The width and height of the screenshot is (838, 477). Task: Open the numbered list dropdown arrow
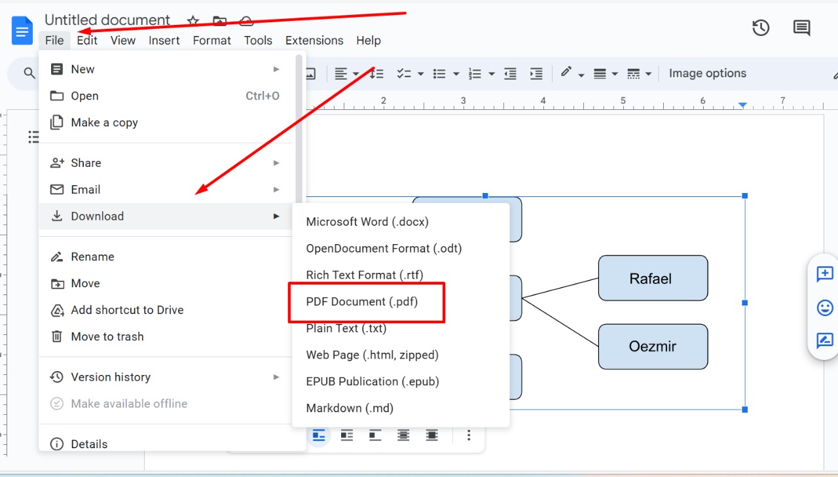(x=491, y=75)
